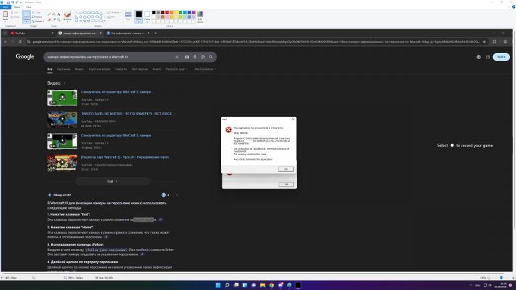Open the Google apps grid
The width and height of the screenshot is (516, 290).
tap(488, 57)
